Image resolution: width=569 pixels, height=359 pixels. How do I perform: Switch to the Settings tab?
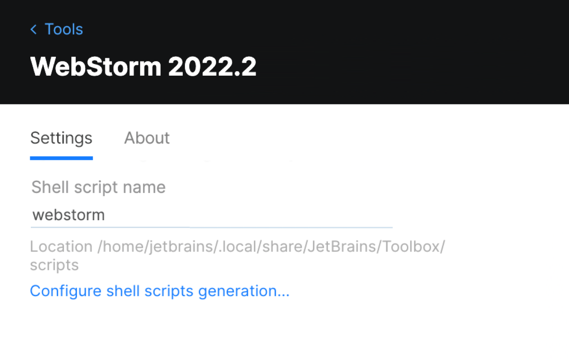point(61,138)
